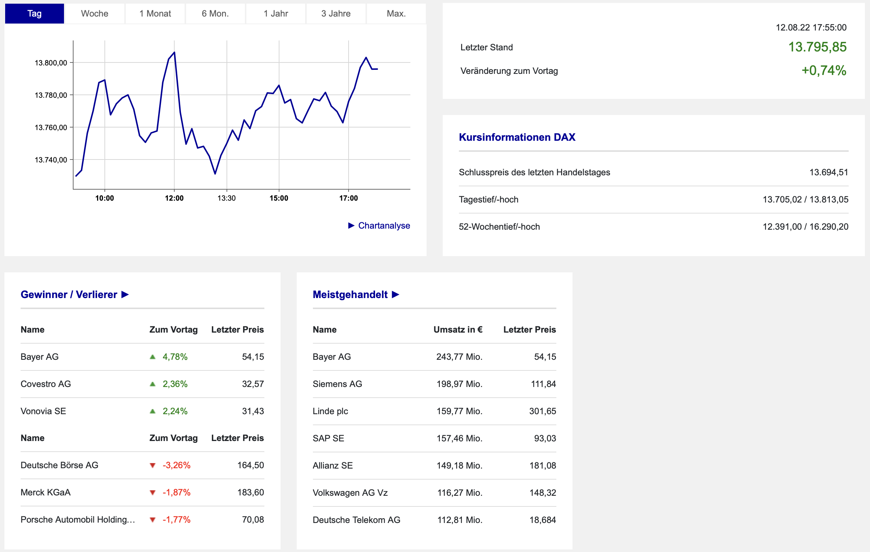Open the 1 Jahr chart tab
Viewport: 870px width, 552px height.
[275, 14]
